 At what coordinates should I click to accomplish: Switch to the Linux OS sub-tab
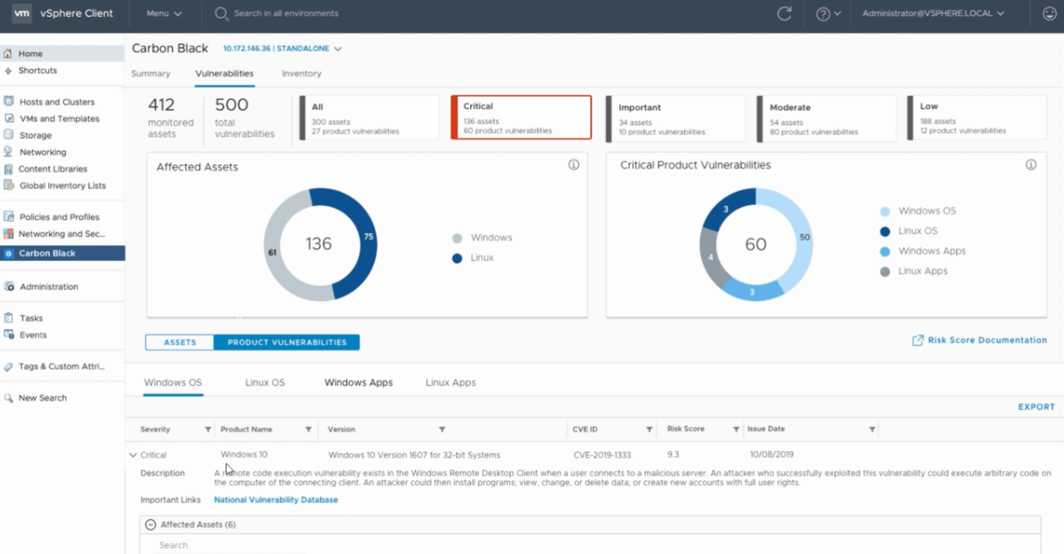click(265, 383)
